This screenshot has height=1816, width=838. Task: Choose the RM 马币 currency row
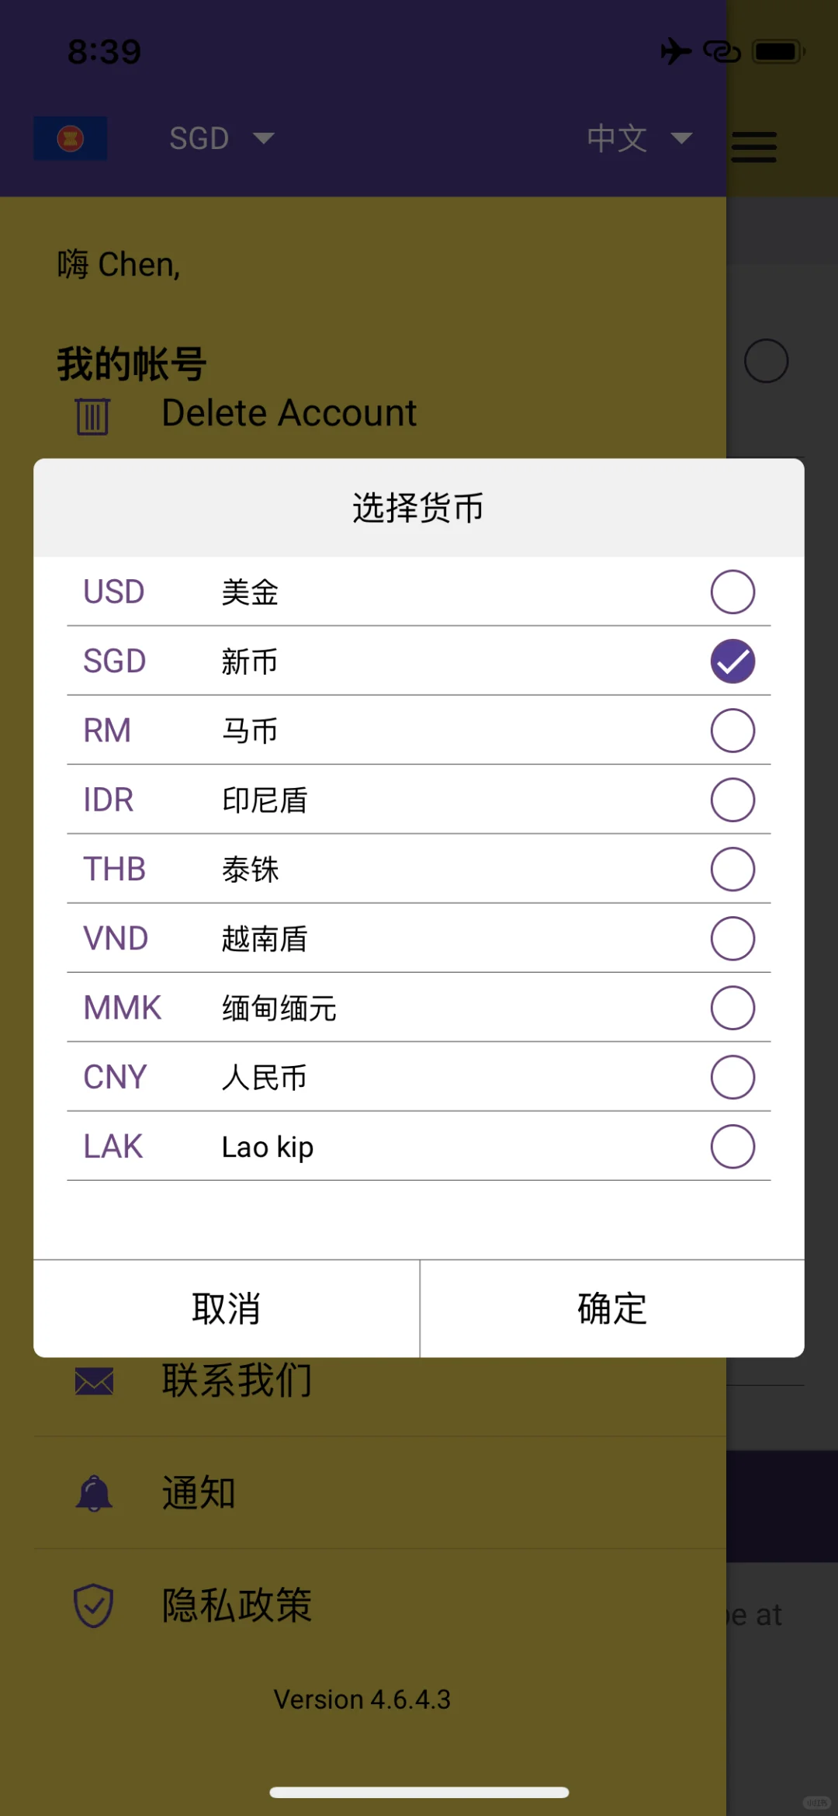click(419, 731)
